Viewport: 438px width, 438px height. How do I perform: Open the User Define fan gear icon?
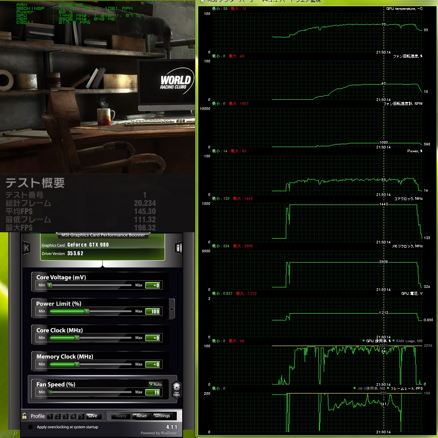coord(177,390)
